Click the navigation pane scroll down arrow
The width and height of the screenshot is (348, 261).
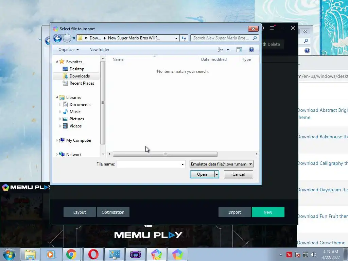(103, 154)
